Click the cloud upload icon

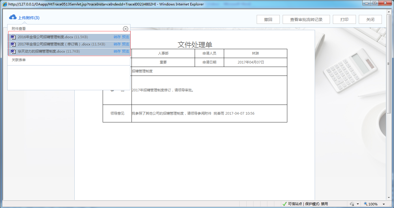(13, 17)
